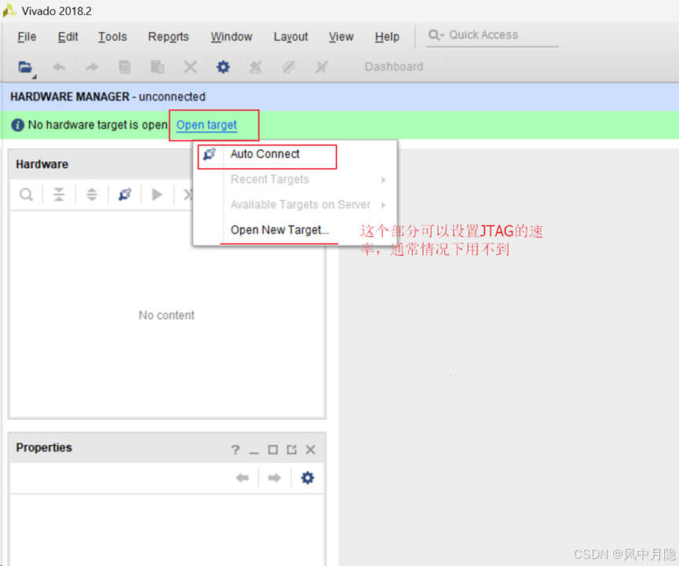Click the Hardware panel search icon
The image size is (679, 566).
tap(26, 195)
